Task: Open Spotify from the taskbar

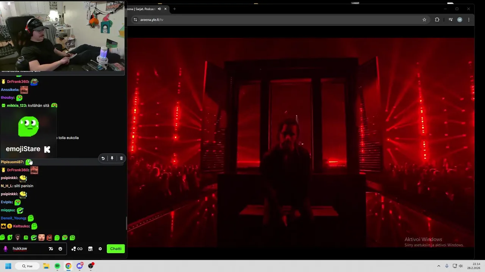Action: (x=57, y=266)
